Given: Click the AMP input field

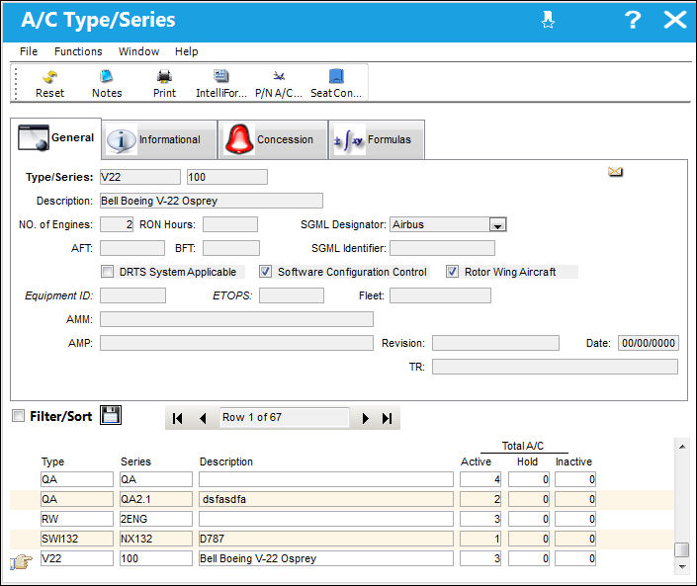Looking at the screenshot, I should click(236, 343).
